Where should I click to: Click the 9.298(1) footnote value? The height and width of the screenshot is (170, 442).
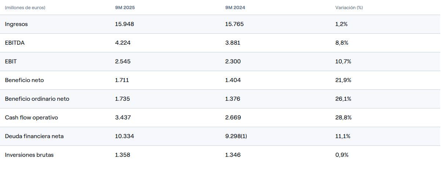pos(236,136)
